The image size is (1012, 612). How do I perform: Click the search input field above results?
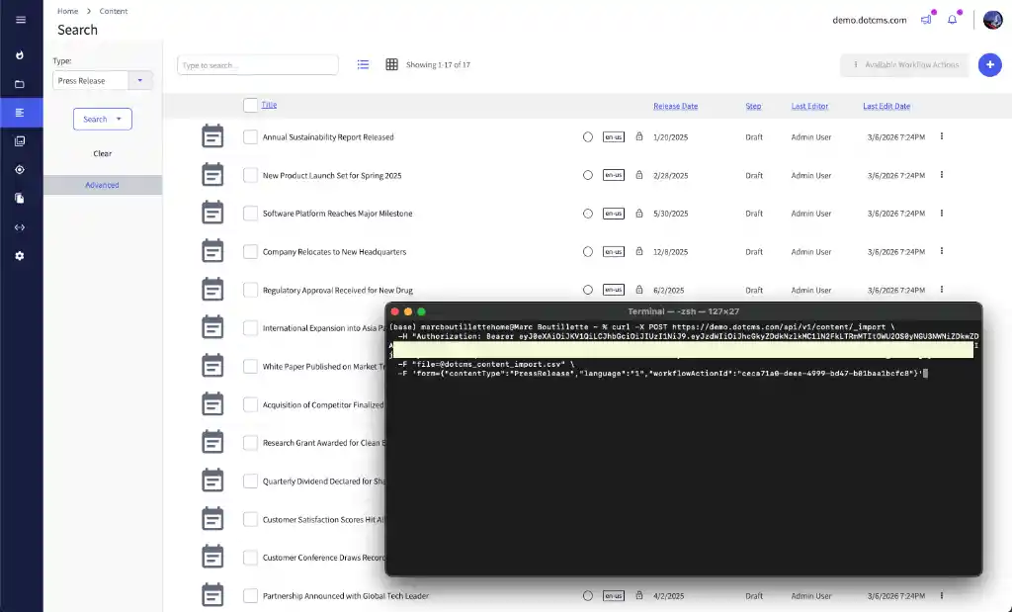click(257, 63)
